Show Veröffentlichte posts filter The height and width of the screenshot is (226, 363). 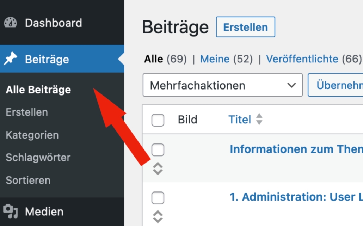coord(302,59)
